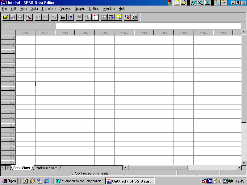247x185 pixels.
Task: Select row header 28
Action: click(8, 162)
